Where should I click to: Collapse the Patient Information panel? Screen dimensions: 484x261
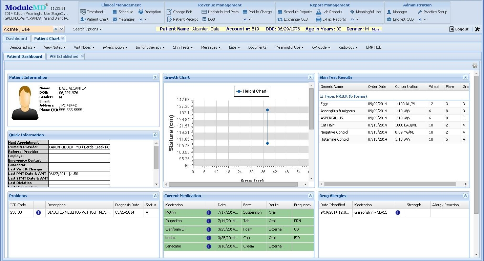[155, 77]
